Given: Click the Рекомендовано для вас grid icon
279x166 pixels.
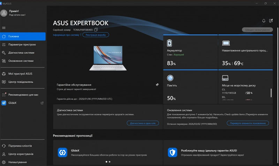Looking at the screenshot, I should (4, 94).
